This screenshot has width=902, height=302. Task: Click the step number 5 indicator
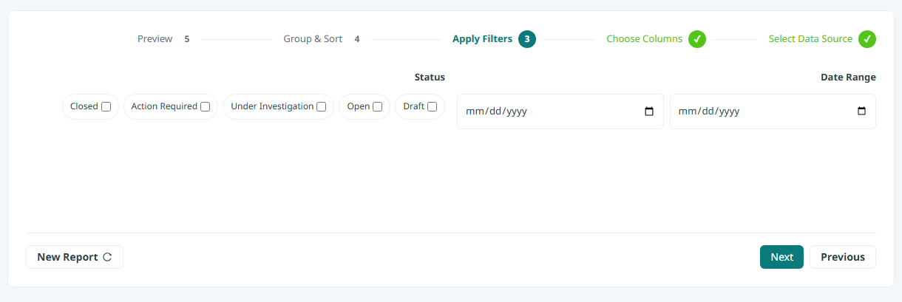pyautogui.click(x=187, y=39)
